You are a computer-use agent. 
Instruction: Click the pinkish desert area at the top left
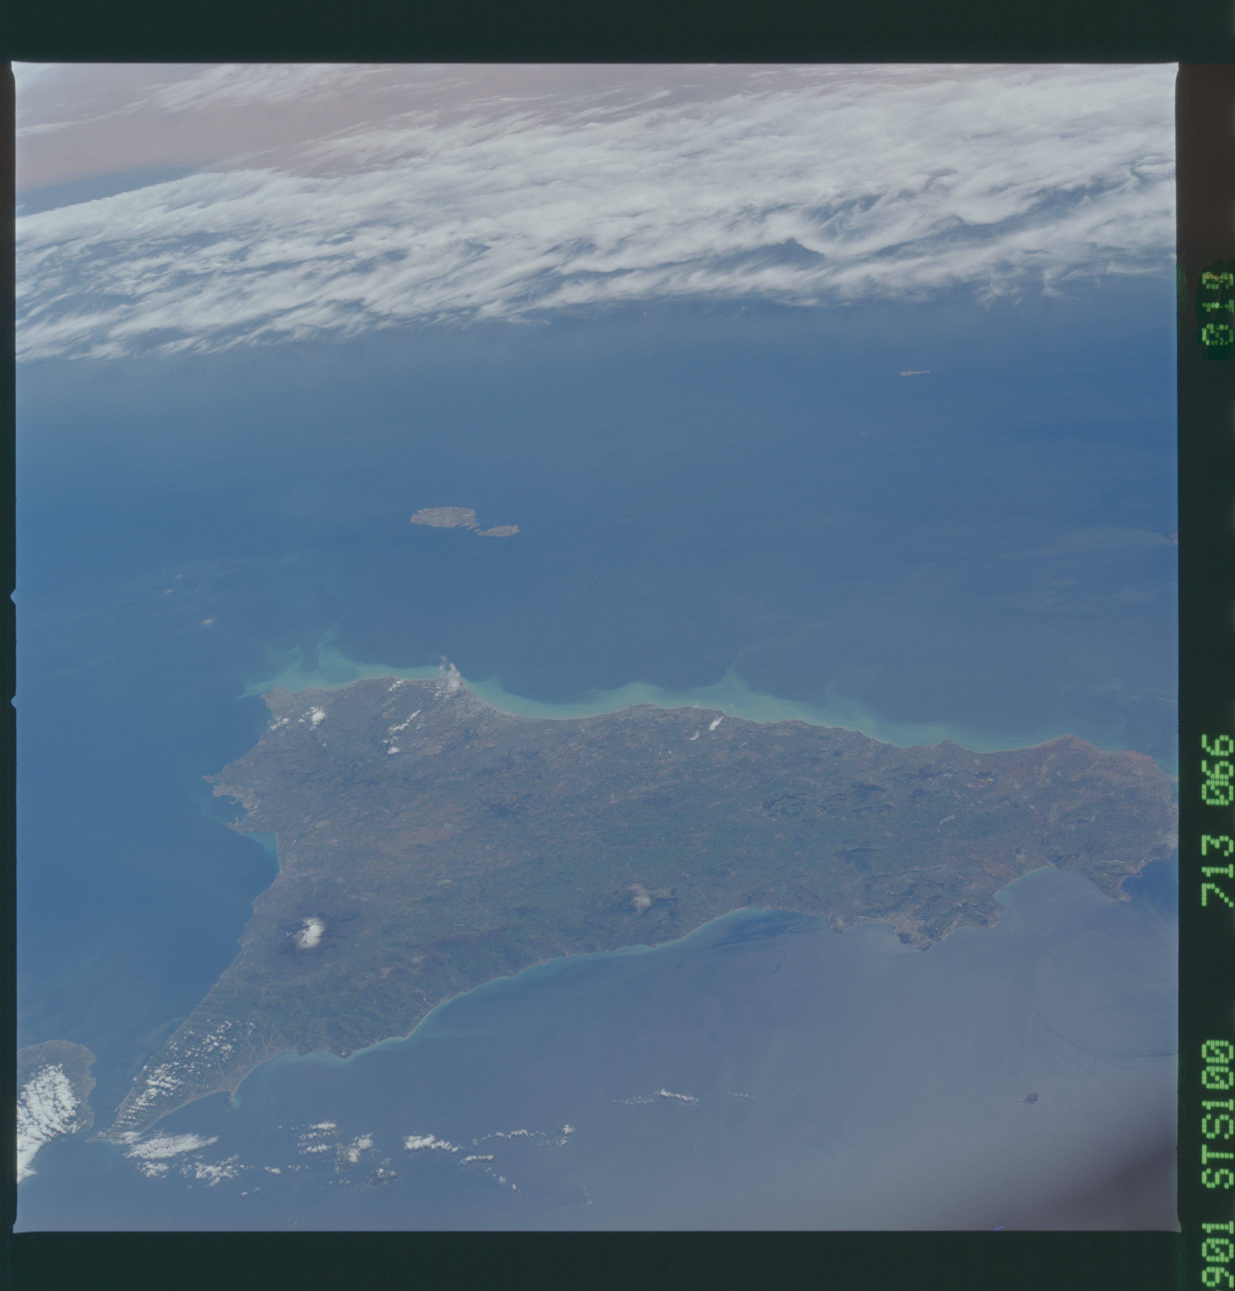coord(132,138)
